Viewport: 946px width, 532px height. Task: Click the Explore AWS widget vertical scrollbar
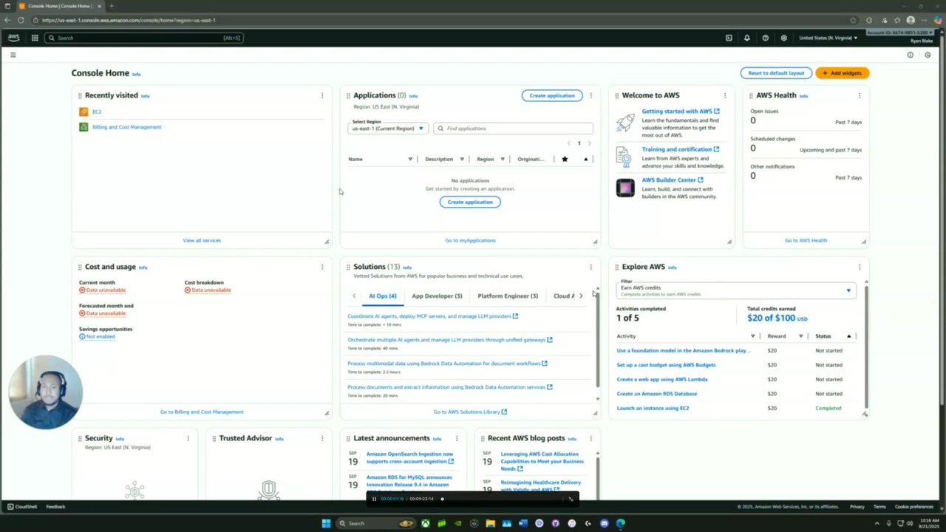(865, 347)
